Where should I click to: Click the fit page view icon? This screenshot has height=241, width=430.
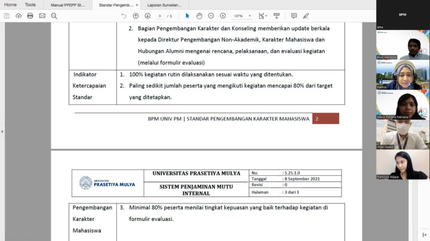point(261,16)
